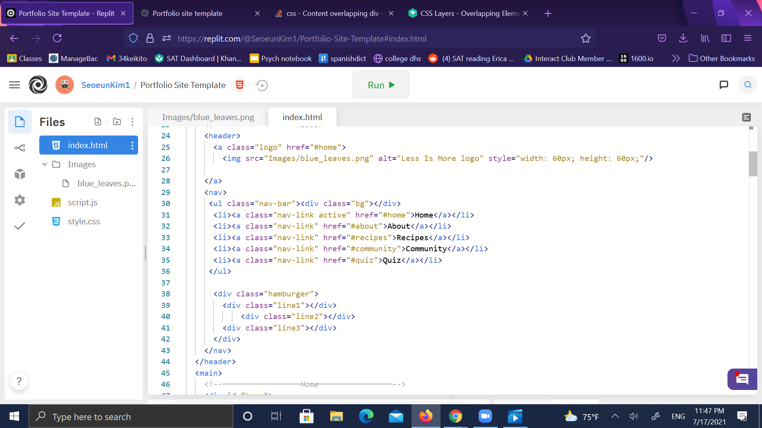Show more bookmarks chevron
This screenshot has height=428, width=762.
click(676, 59)
